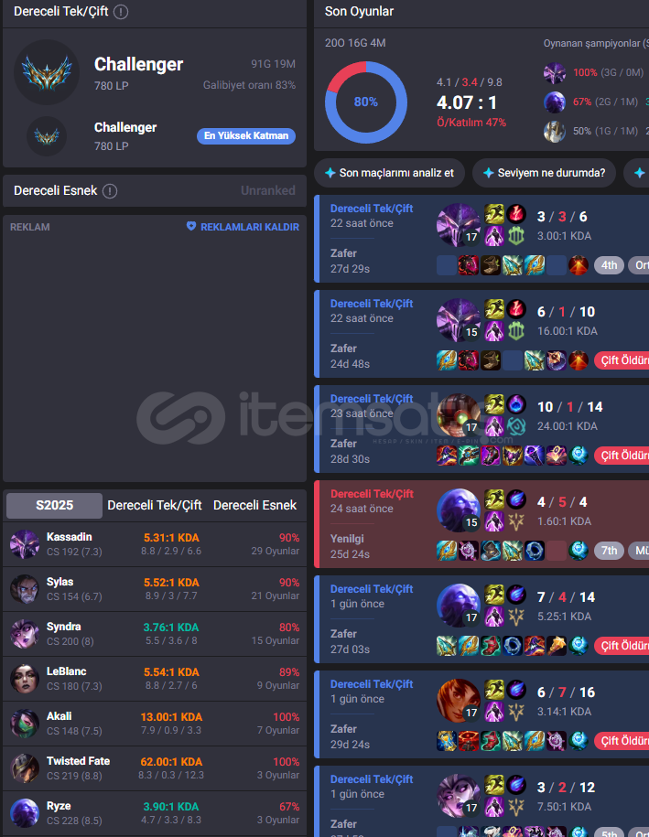Viewport: 649px width, 837px height.
Task: Select the S2025 season tab
Action: click(54, 505)
